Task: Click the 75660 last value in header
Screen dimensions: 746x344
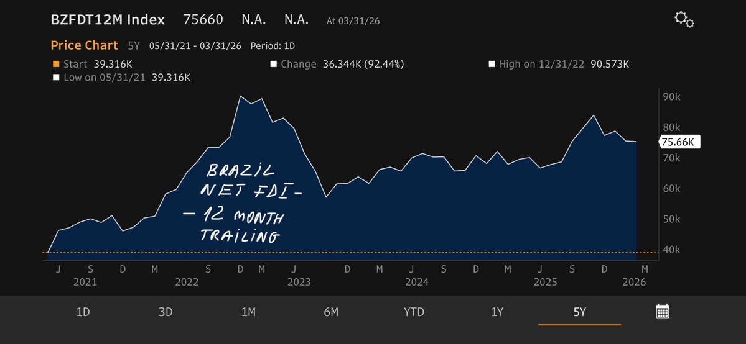Action: (203, 20)
